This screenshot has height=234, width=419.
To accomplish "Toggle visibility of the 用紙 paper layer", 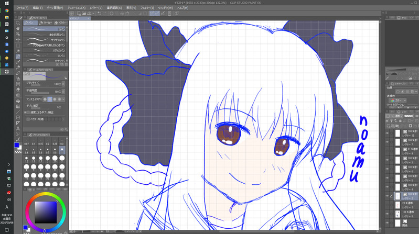I will click(x=387, y=223).
